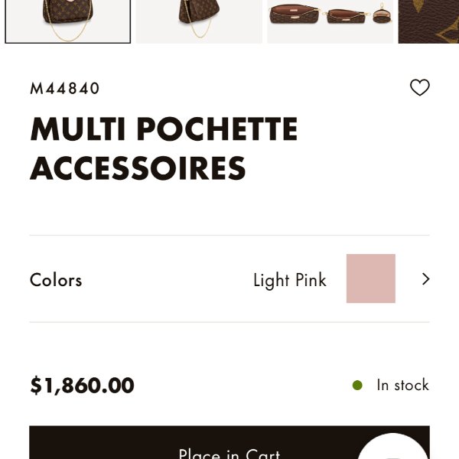Click the middle pouch in the pouches thumbnail
This screenshot has width=459, height=459.
(x=346, y=16)
